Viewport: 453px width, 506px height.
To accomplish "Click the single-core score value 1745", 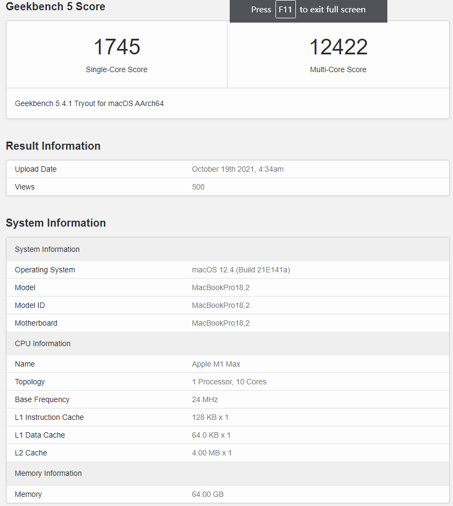I will (x=117, y=47).
